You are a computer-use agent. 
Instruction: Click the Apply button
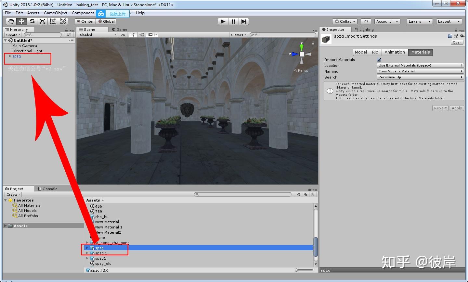pyautogui.click(x=457, y=108)
